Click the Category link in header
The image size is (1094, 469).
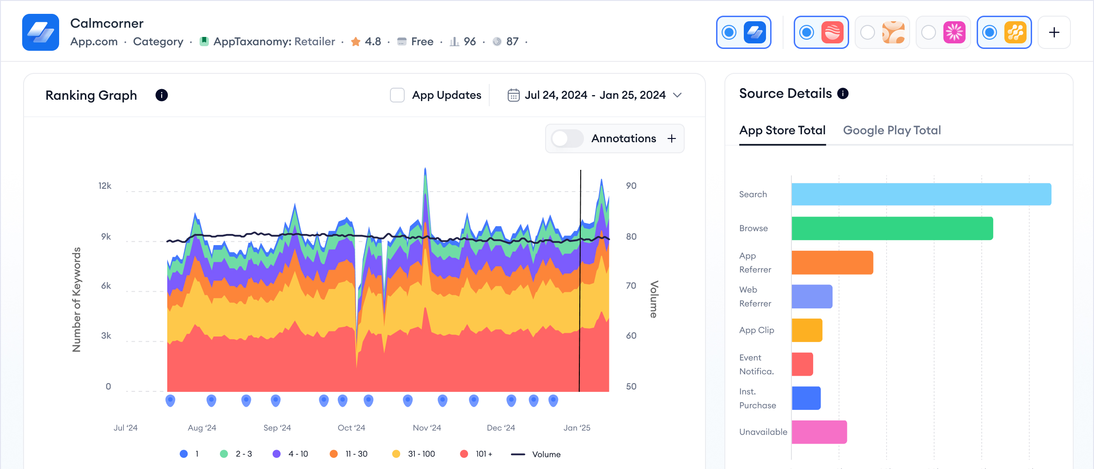coord(158,42)
